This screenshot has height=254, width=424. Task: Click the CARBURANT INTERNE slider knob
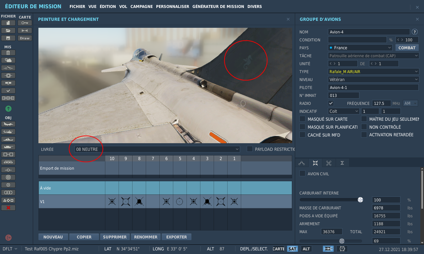pos(360,200)
